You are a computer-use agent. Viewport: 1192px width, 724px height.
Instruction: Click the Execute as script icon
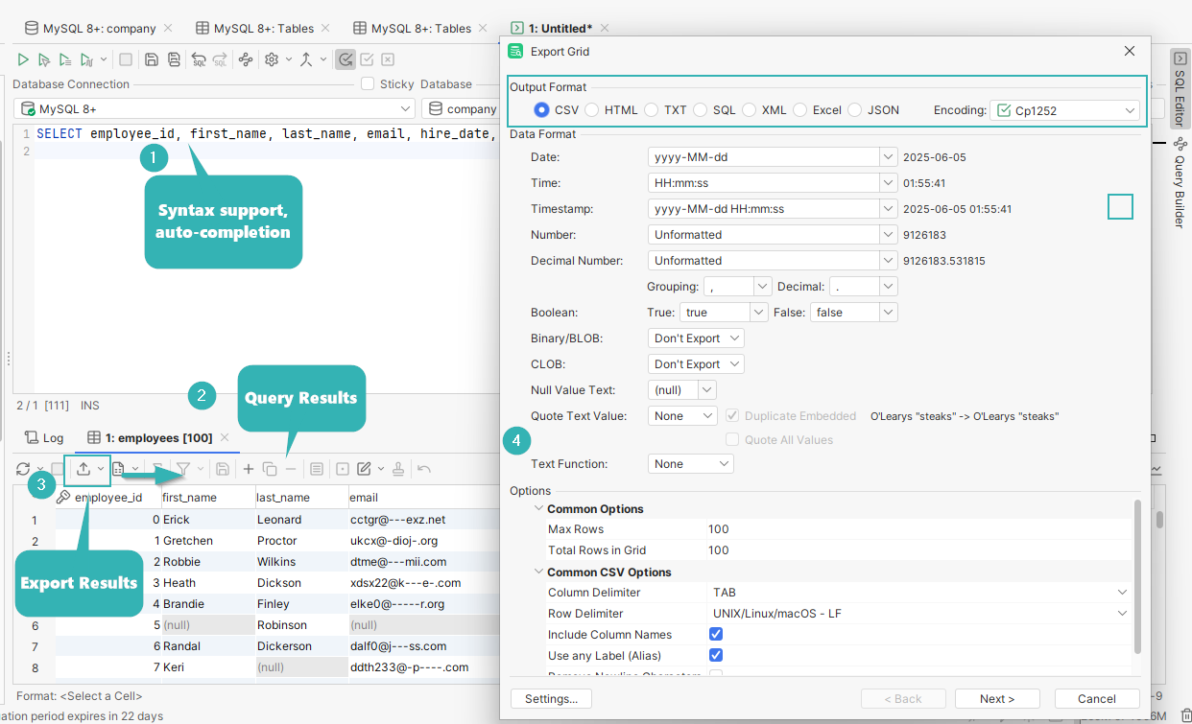click(x=65, y=59)
